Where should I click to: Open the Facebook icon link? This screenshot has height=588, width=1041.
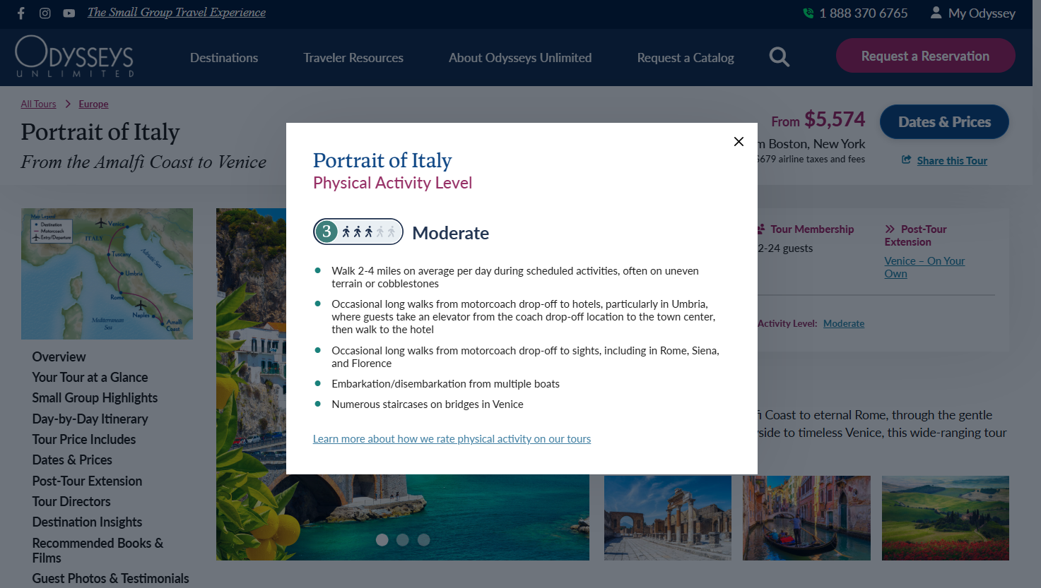pos(21,13)
